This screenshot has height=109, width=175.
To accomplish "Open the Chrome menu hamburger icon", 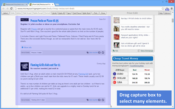I will [x=172, y=8].
